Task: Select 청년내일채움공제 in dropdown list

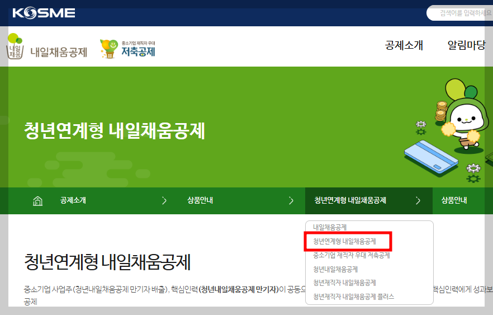Action: 335,269
